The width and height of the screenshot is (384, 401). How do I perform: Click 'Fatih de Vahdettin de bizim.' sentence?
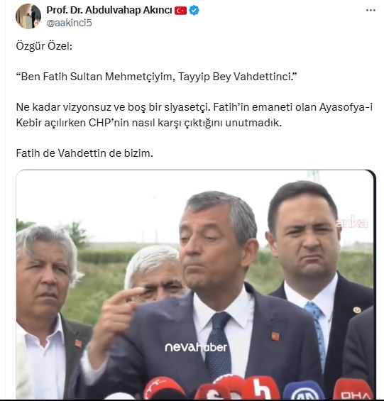click(84, 153)
